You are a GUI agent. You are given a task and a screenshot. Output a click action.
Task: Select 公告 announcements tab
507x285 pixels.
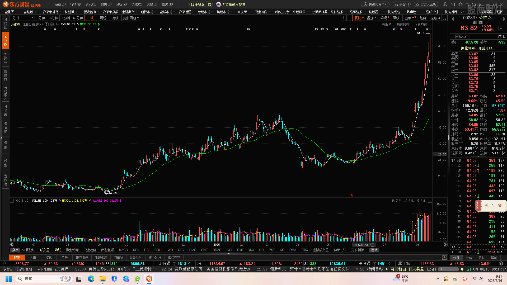65,258
